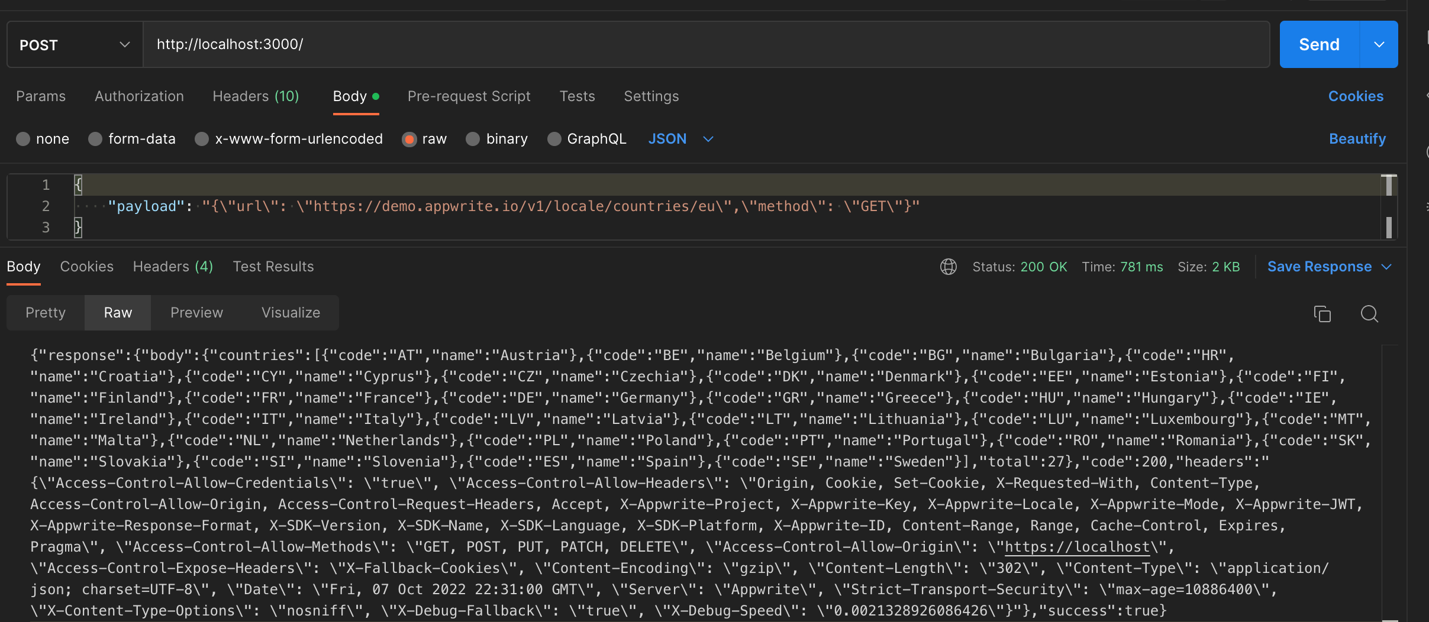The width and height of the screenshot is (1429, 622).
Task: Click Save Response
Action: pyautogui.click(x=1320, y=267)
